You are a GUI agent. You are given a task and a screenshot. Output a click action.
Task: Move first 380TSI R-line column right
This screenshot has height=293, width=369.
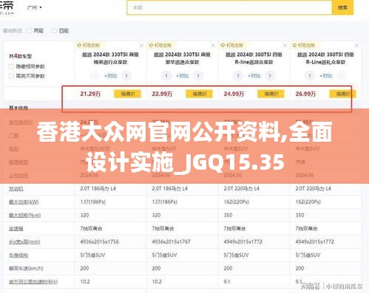pos(270,75)
